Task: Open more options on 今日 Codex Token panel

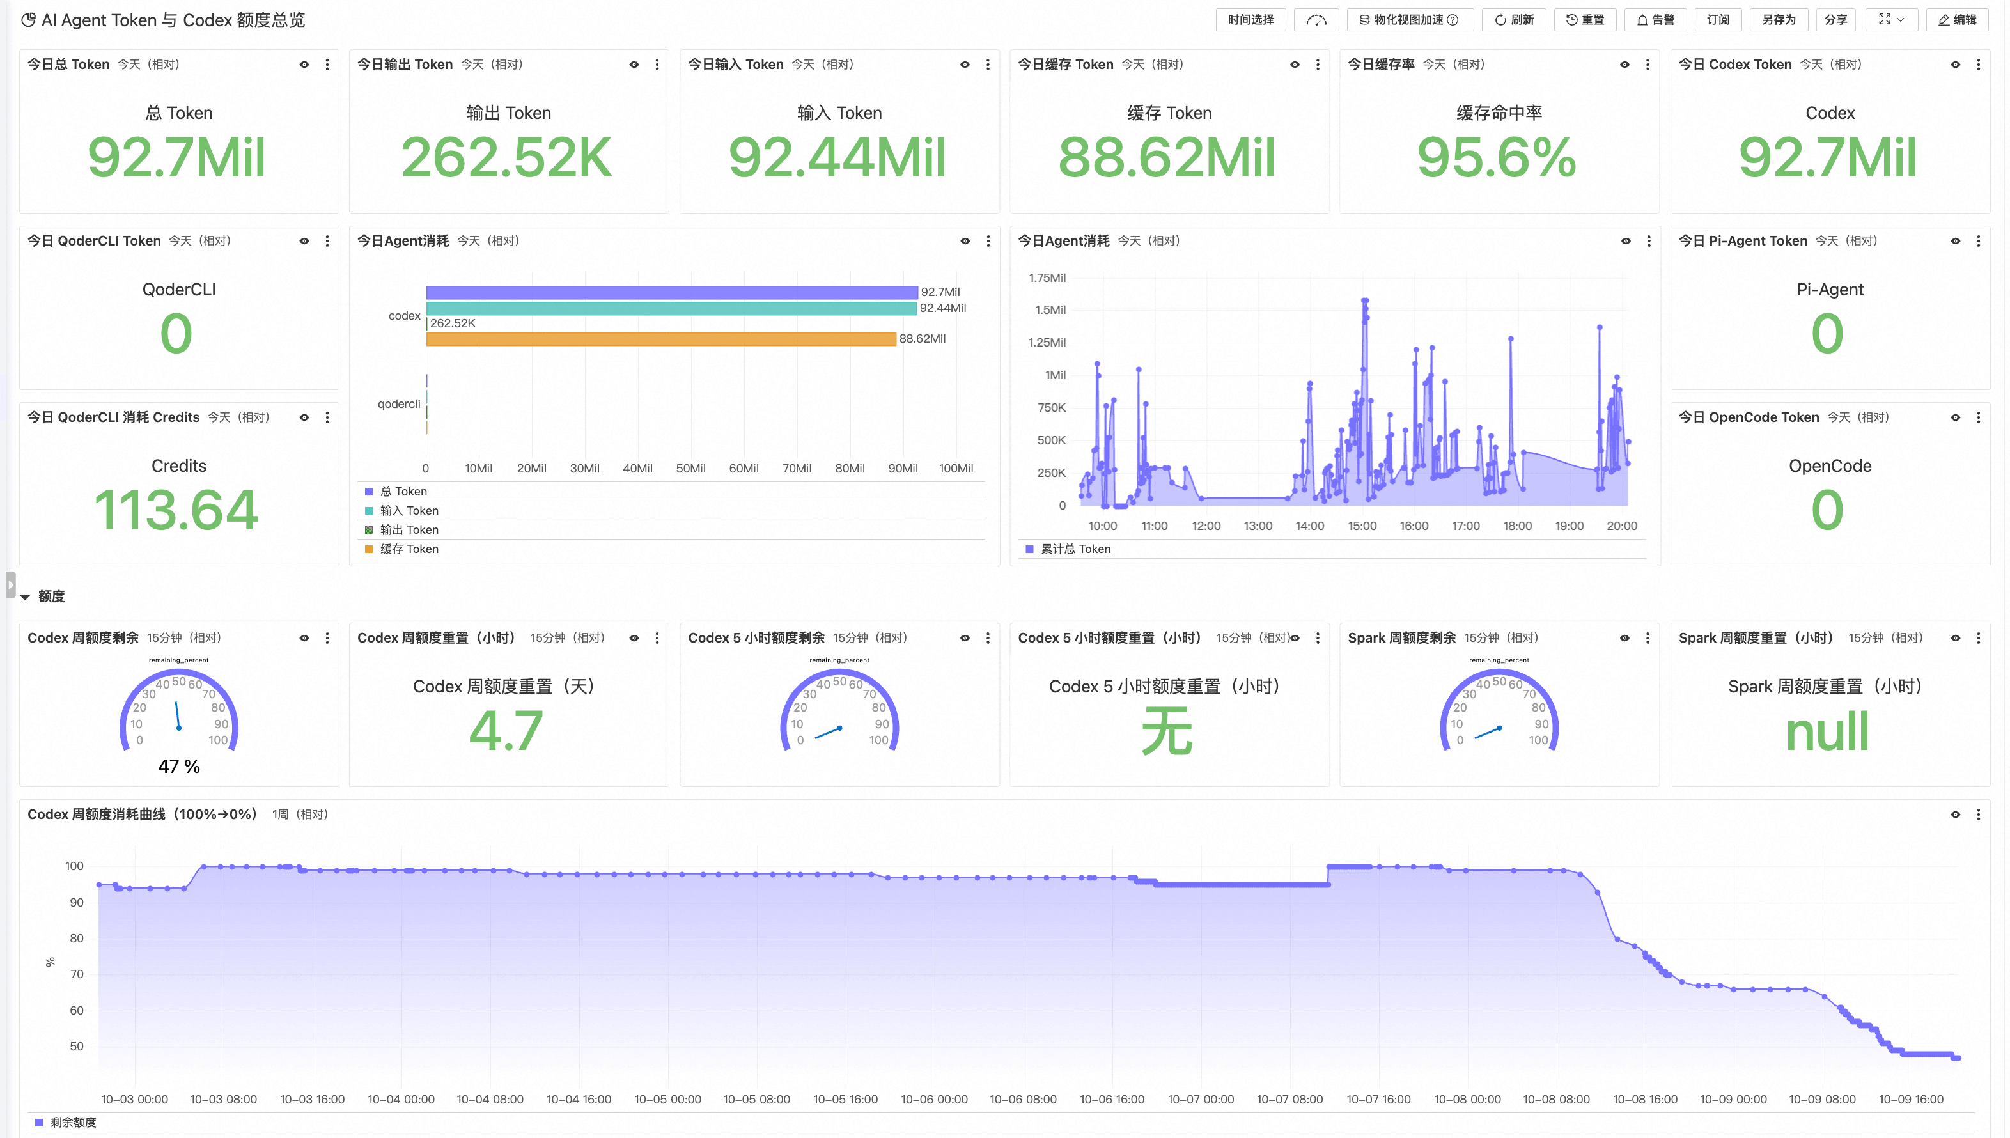Action: coord(1979,65)
